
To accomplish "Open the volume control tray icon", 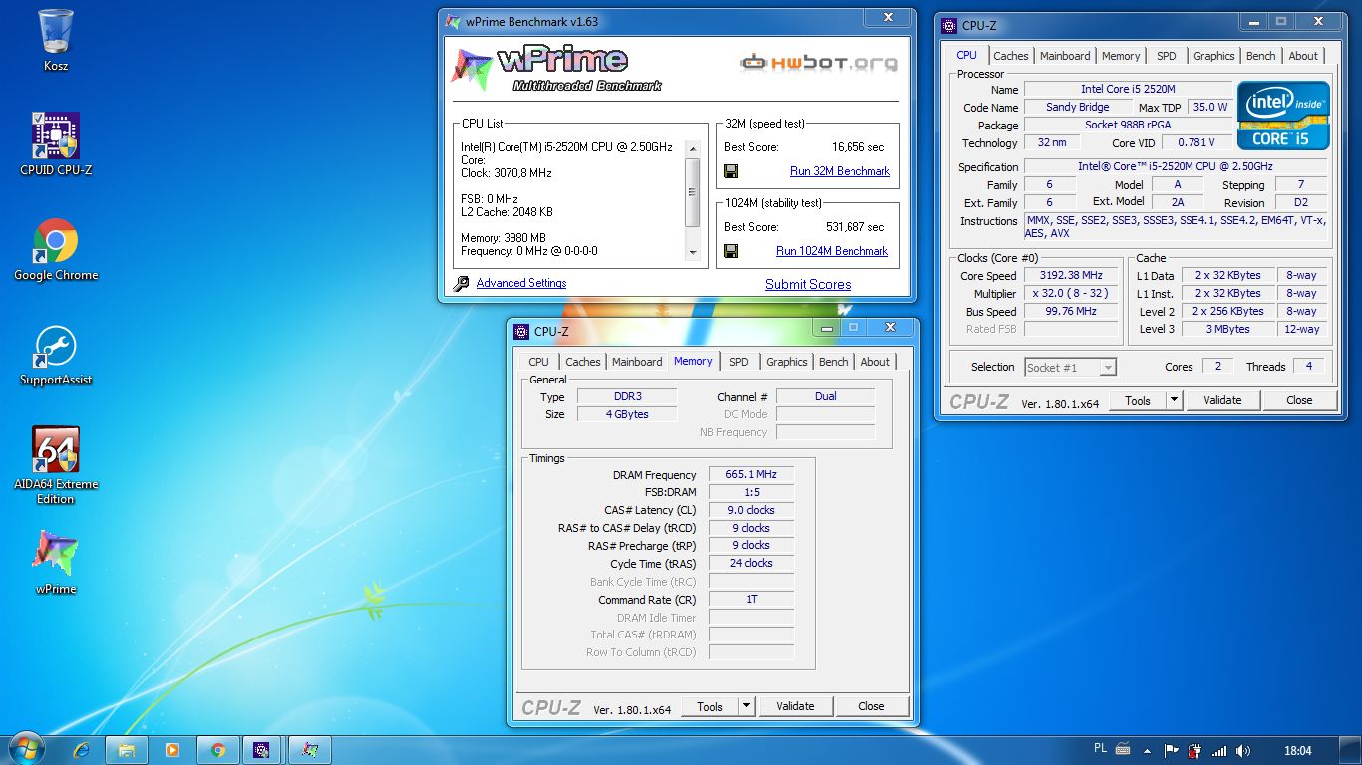I will point(1242,750).
